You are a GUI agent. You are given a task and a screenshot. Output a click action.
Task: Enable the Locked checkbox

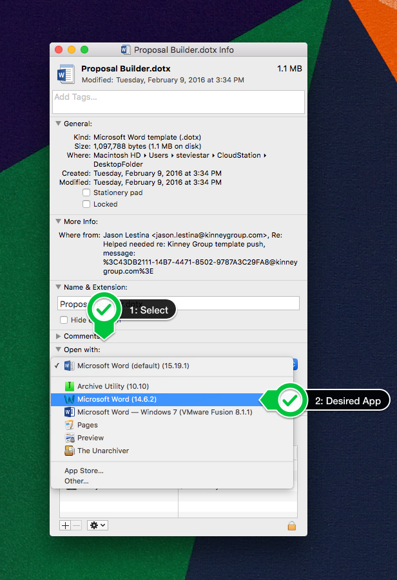(86, 204)
